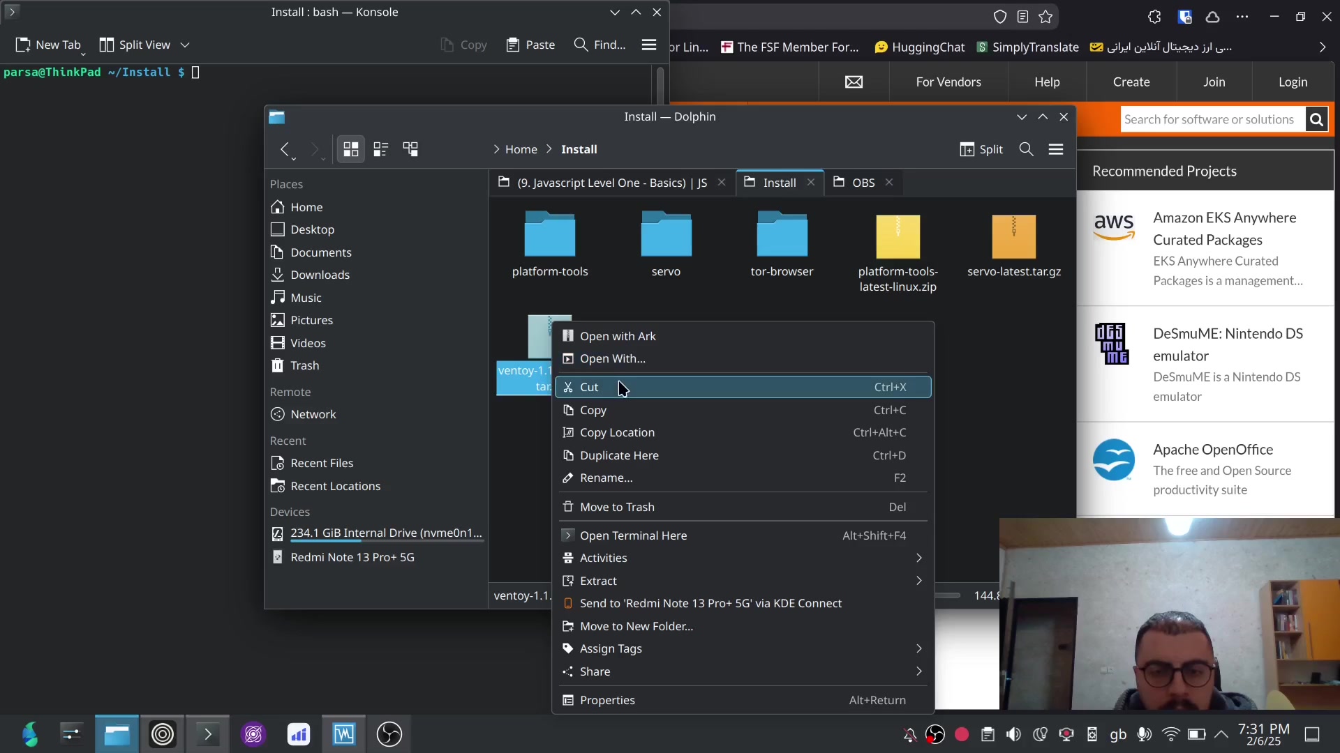Go back using Dolphin's back arrow
1340x753 pixels.
point(285,149)
